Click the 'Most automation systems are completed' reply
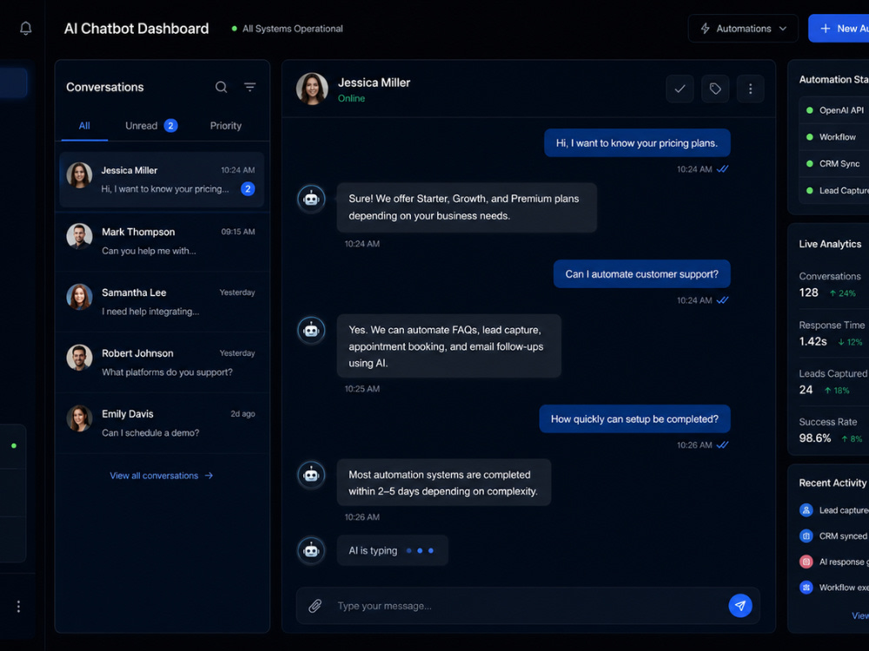The height and width of the screenshot is (651, 869). pos(443,483)
